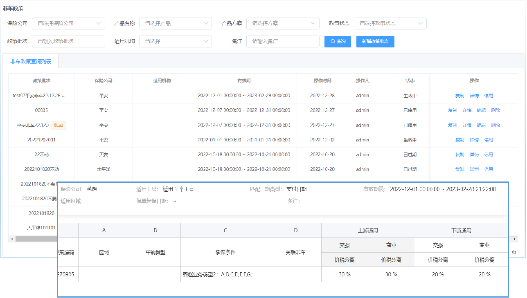Click the tag beside 平安非车22.12.7
Image resolution: width=527 pixels, height=298 pixels.
click(59, 125)
